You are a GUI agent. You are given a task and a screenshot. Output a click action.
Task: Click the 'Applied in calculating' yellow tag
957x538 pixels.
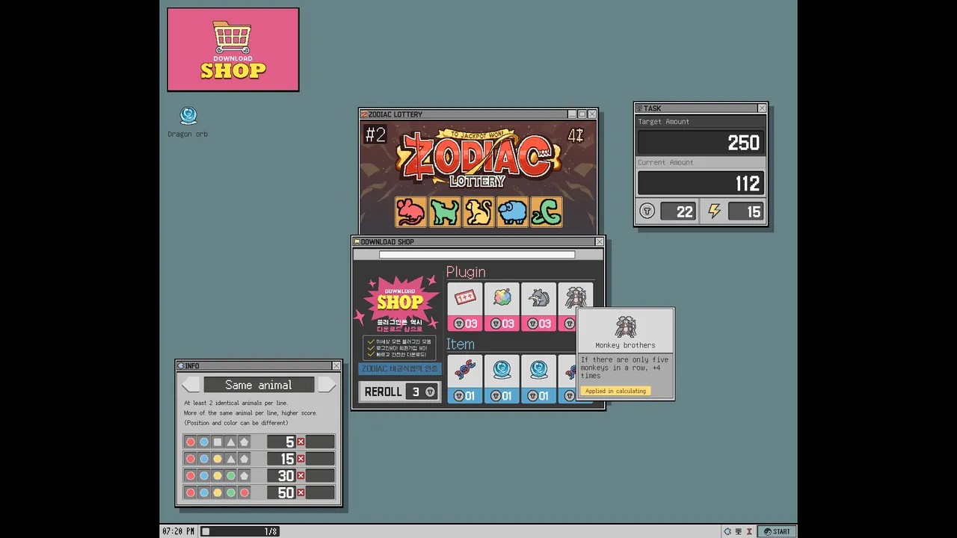coord(615,391)
